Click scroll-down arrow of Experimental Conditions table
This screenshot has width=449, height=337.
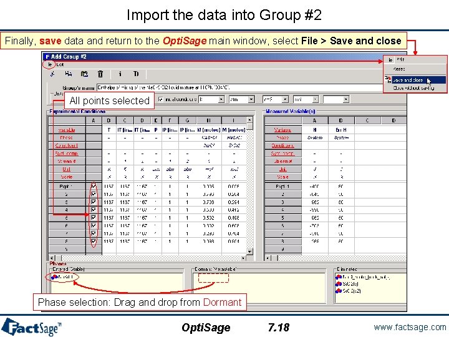pyautogui.click(x=249, y=252)
